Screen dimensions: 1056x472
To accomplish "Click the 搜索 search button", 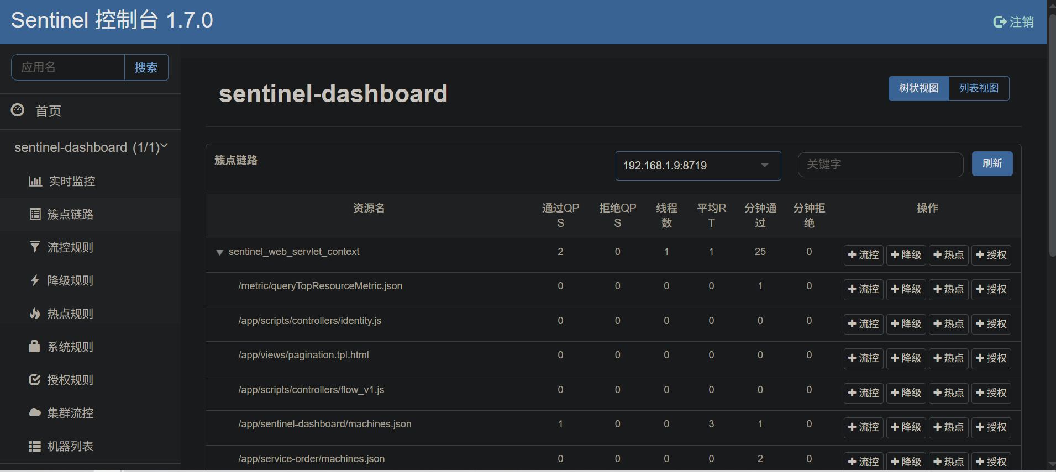I will pos(146,67).
